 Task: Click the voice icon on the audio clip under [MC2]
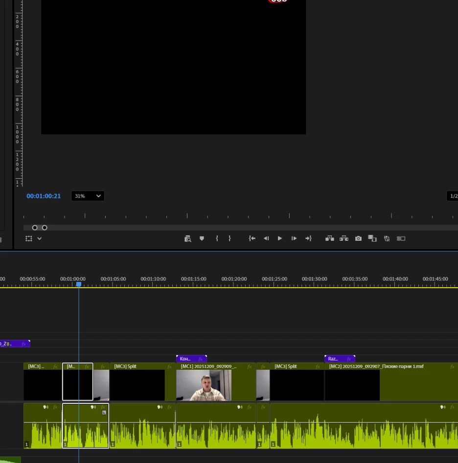pyautogui.click(x=443, y=407)
